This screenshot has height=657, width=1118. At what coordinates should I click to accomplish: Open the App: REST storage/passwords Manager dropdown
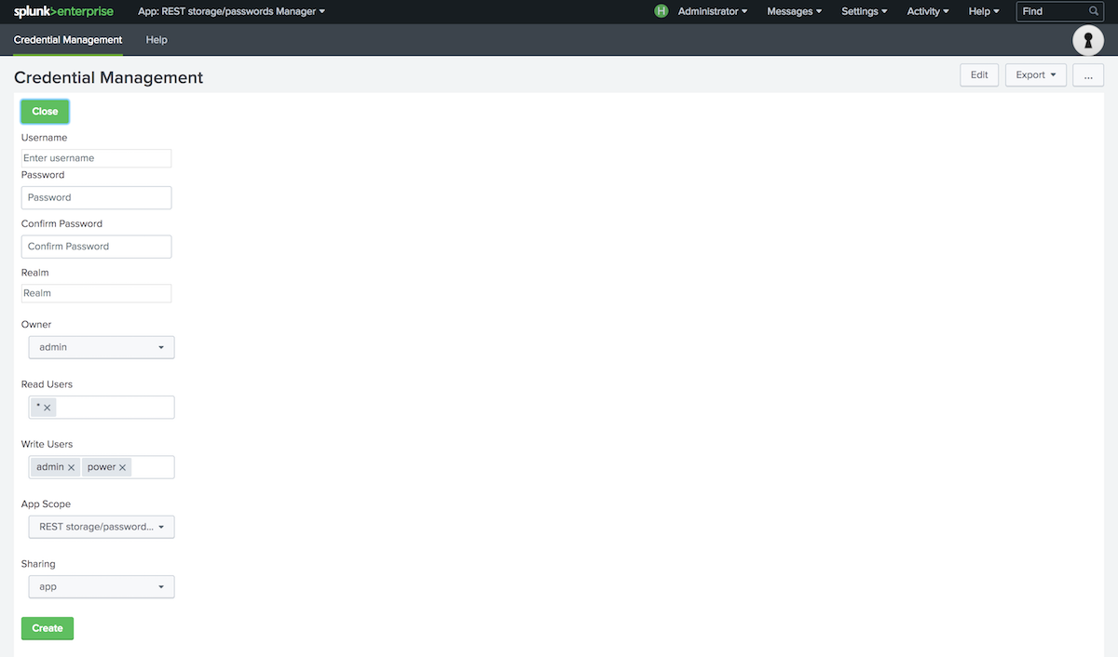pos(231,11)
